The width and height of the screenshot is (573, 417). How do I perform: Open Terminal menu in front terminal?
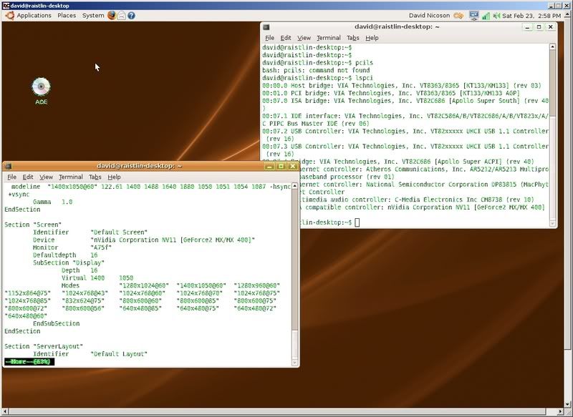(70, 177)
